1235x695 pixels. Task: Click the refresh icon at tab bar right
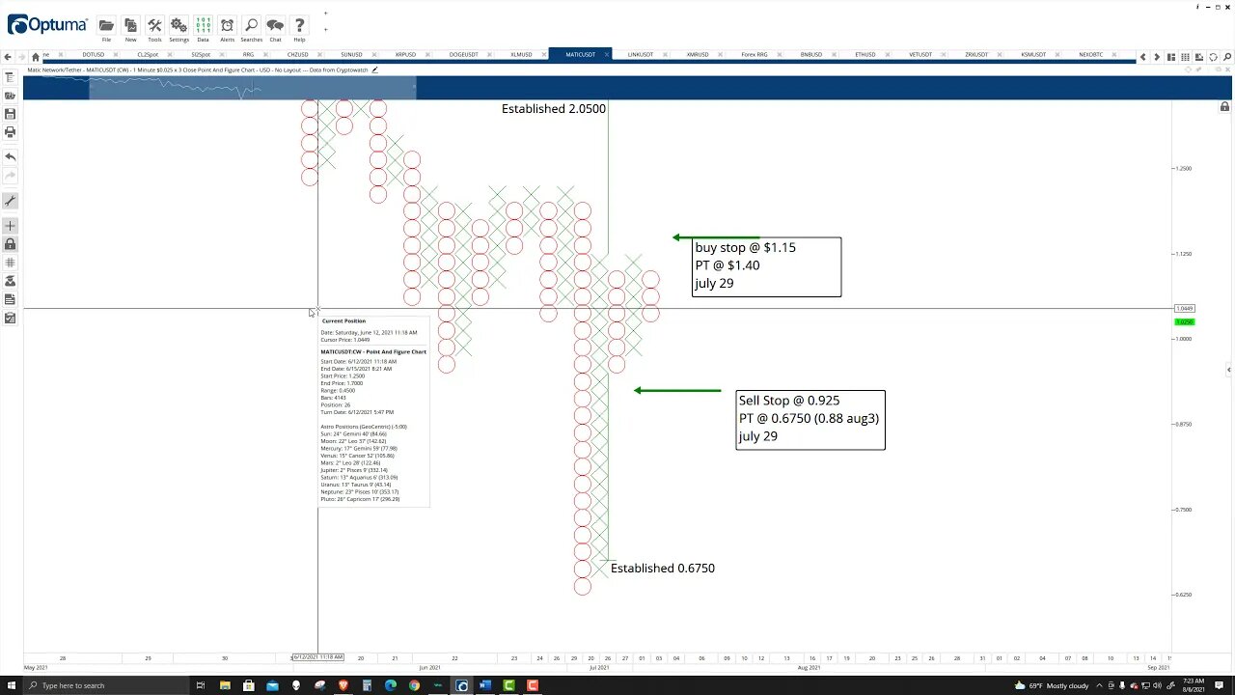[x=1213, y=57]
